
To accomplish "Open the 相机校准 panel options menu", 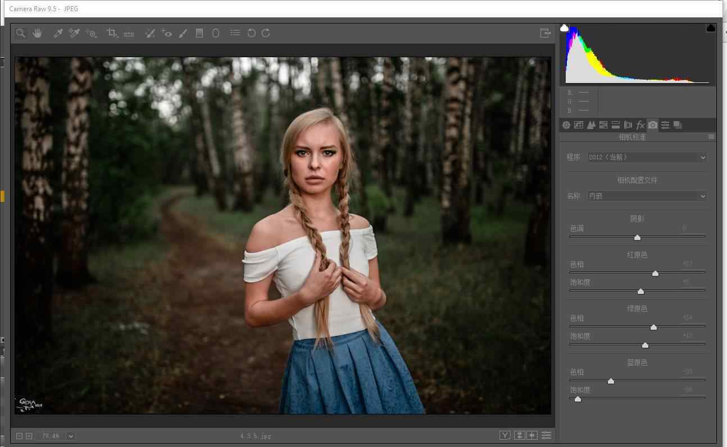I will (x=711, y=137).
